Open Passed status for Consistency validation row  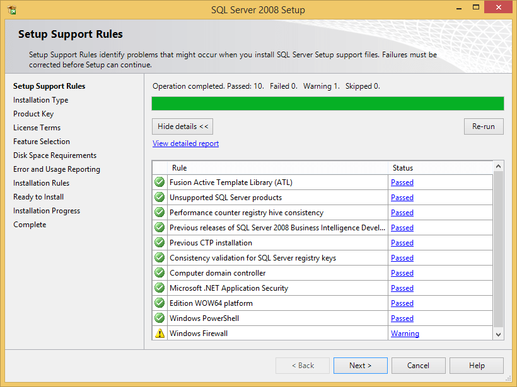pos(402,258)
